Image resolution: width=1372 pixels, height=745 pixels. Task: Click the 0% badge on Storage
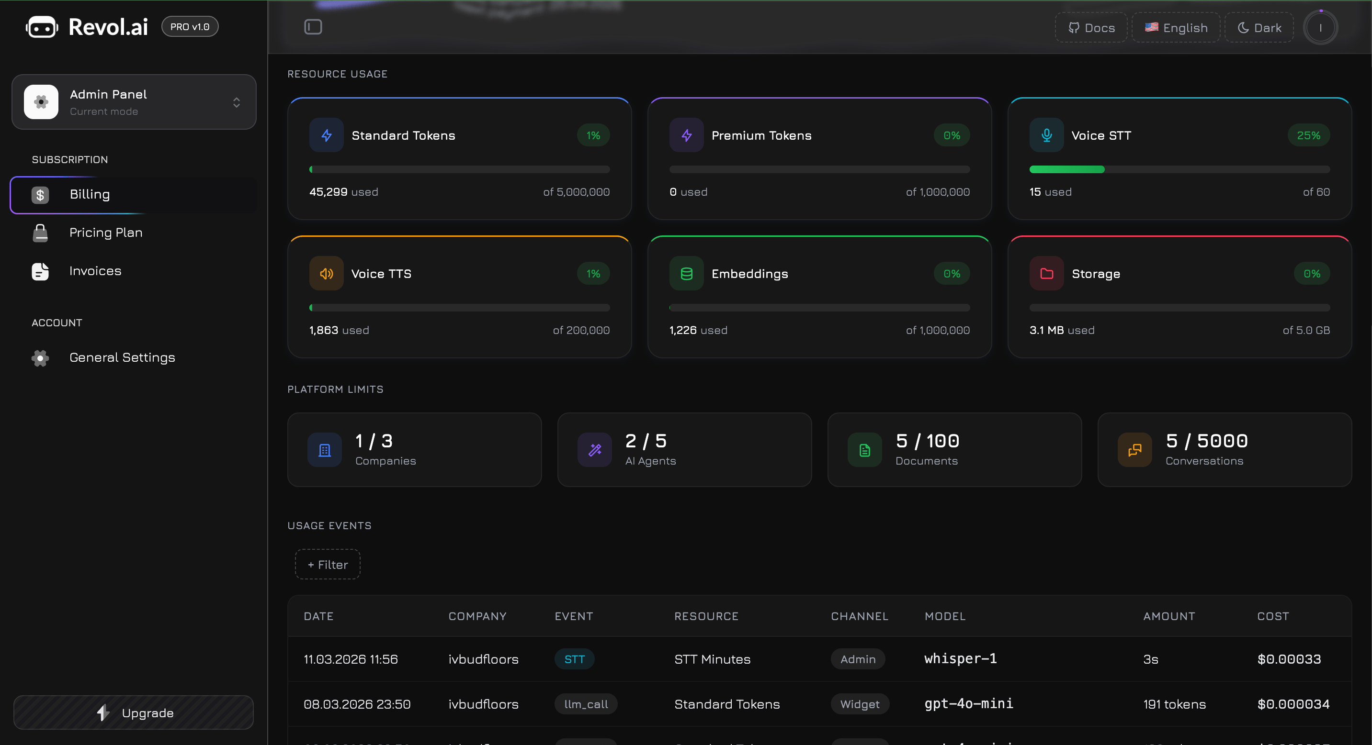point(1312,274)
